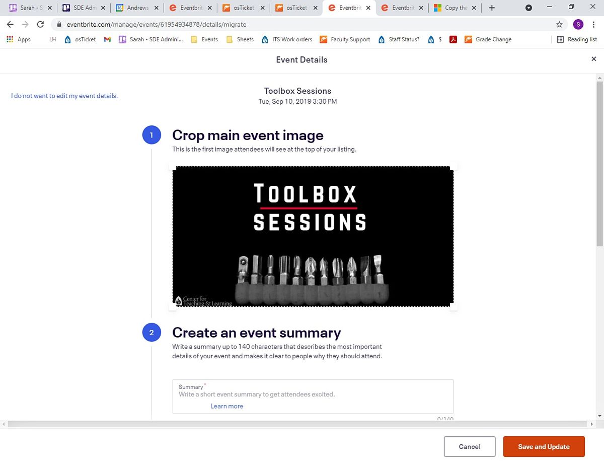Click inside the event Summary field
The width and height of the screenshot is (604, 465).
pyautogui.click(x=312, y=395)
